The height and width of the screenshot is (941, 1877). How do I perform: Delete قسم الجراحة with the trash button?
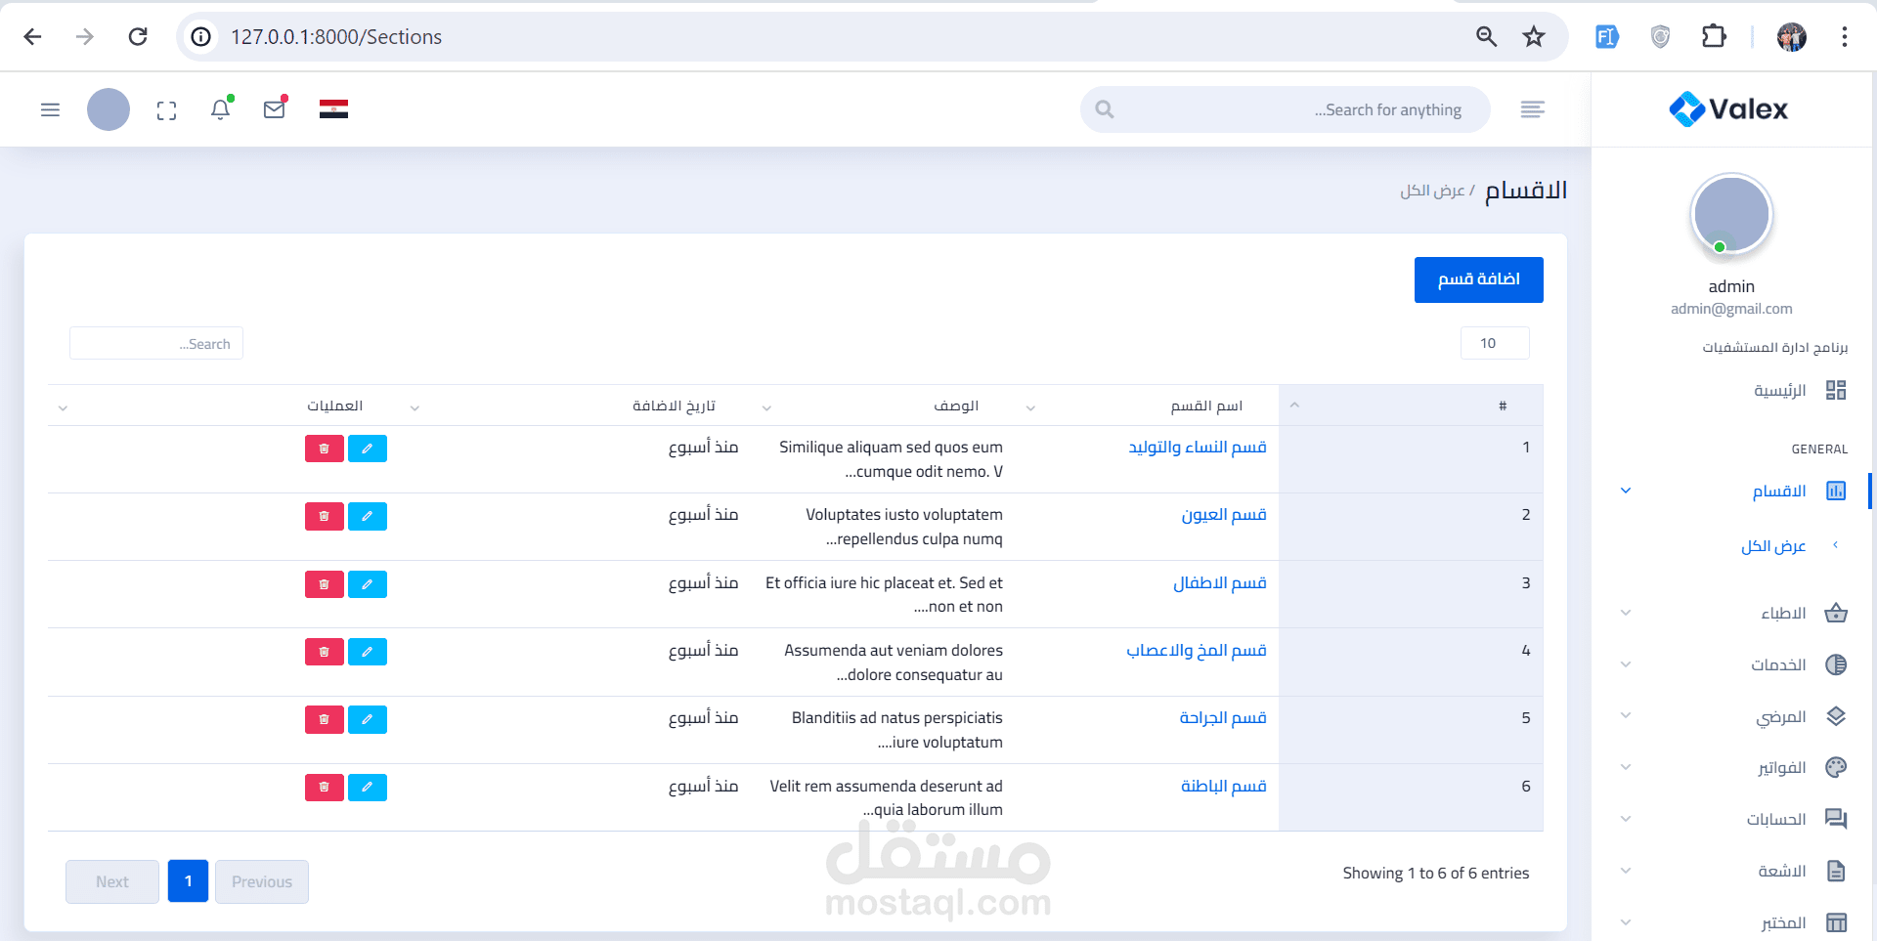click(x=325, y=719)
